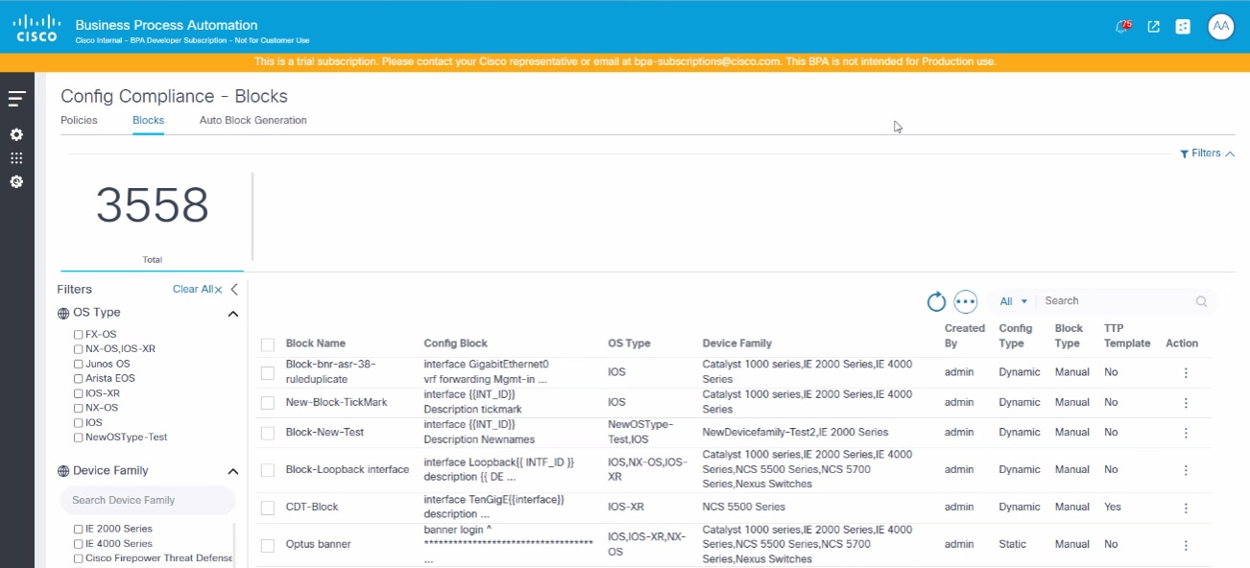Open the hamburger navigation menu
Viewport: 1250px width, 568px height.
16,99
